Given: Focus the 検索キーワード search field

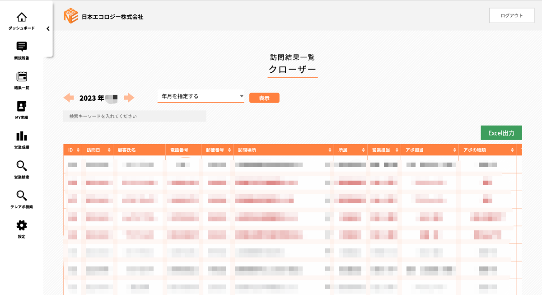Looking at the screenshot, I should tap(135, 116).
